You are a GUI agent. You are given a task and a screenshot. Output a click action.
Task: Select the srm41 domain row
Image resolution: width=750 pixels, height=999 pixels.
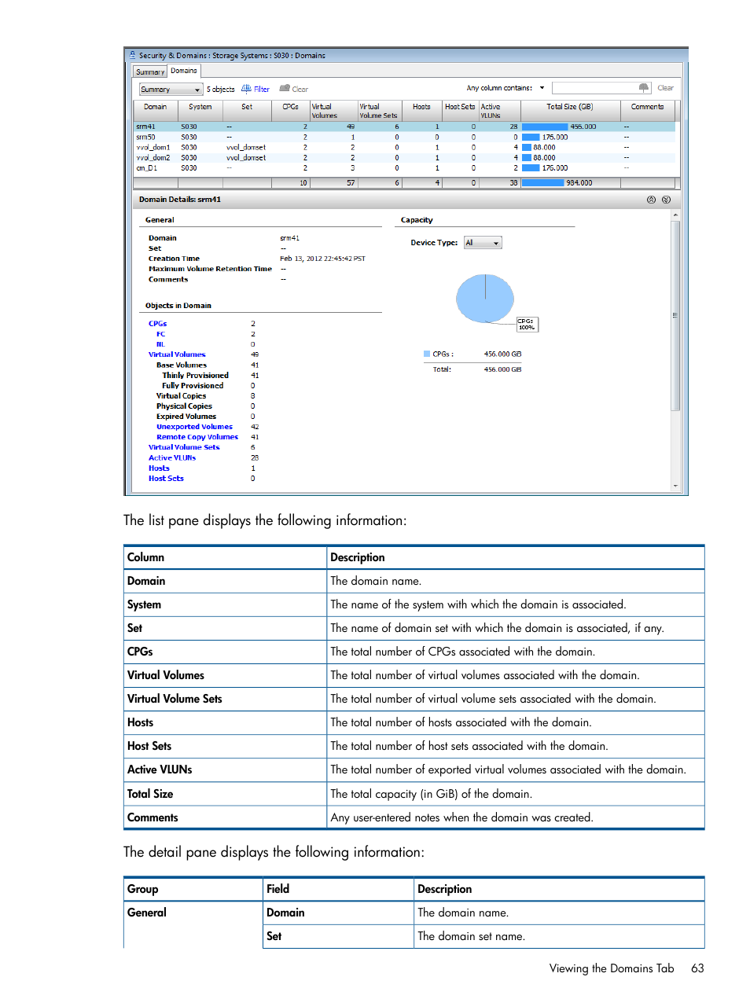[x=404, y=127]
